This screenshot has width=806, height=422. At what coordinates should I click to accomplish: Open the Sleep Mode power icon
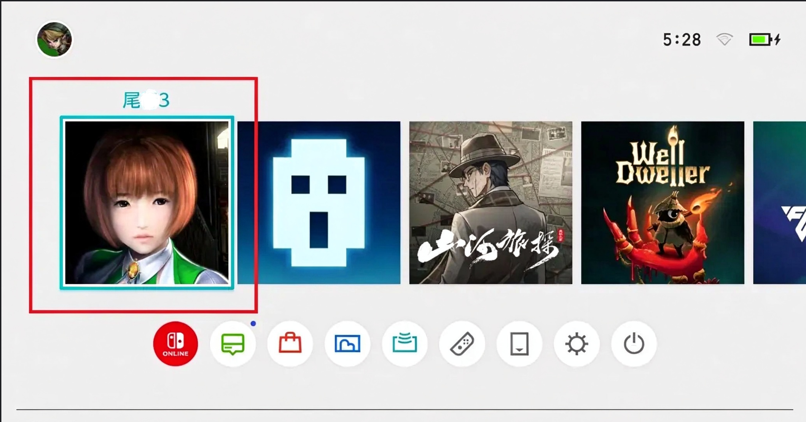click(x=634, y=344)
